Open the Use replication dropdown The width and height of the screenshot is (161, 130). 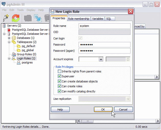(128, 99)
